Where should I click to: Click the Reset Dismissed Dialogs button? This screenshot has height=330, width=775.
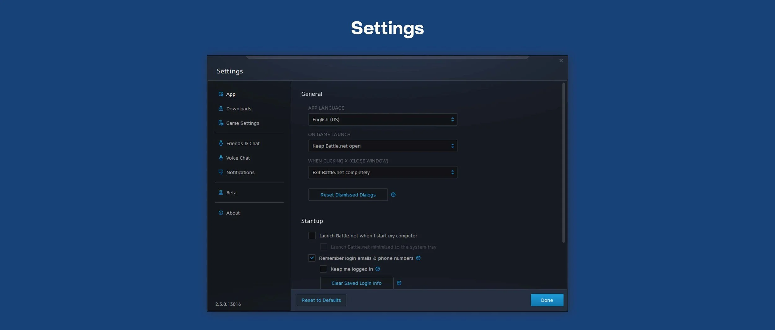click(348, 195)
